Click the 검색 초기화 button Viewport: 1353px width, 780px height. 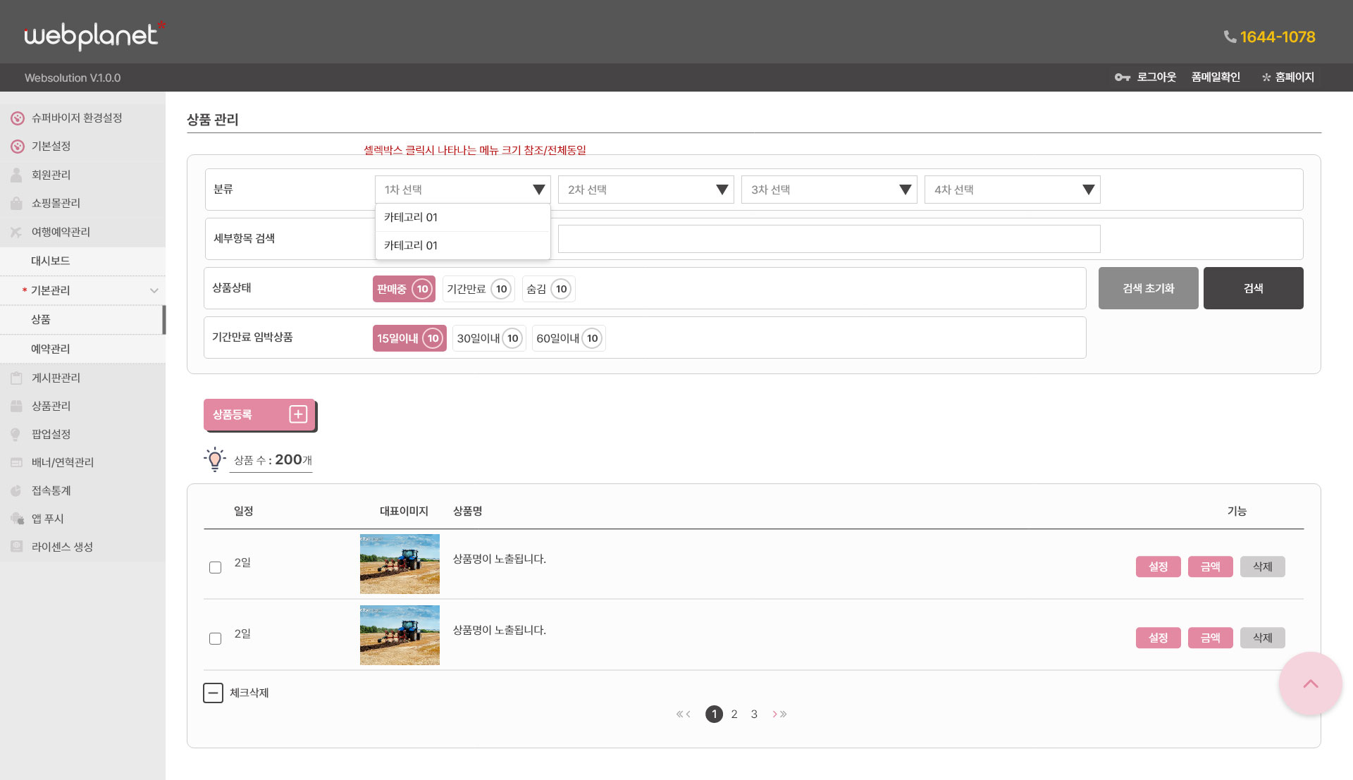(1148, 288)
